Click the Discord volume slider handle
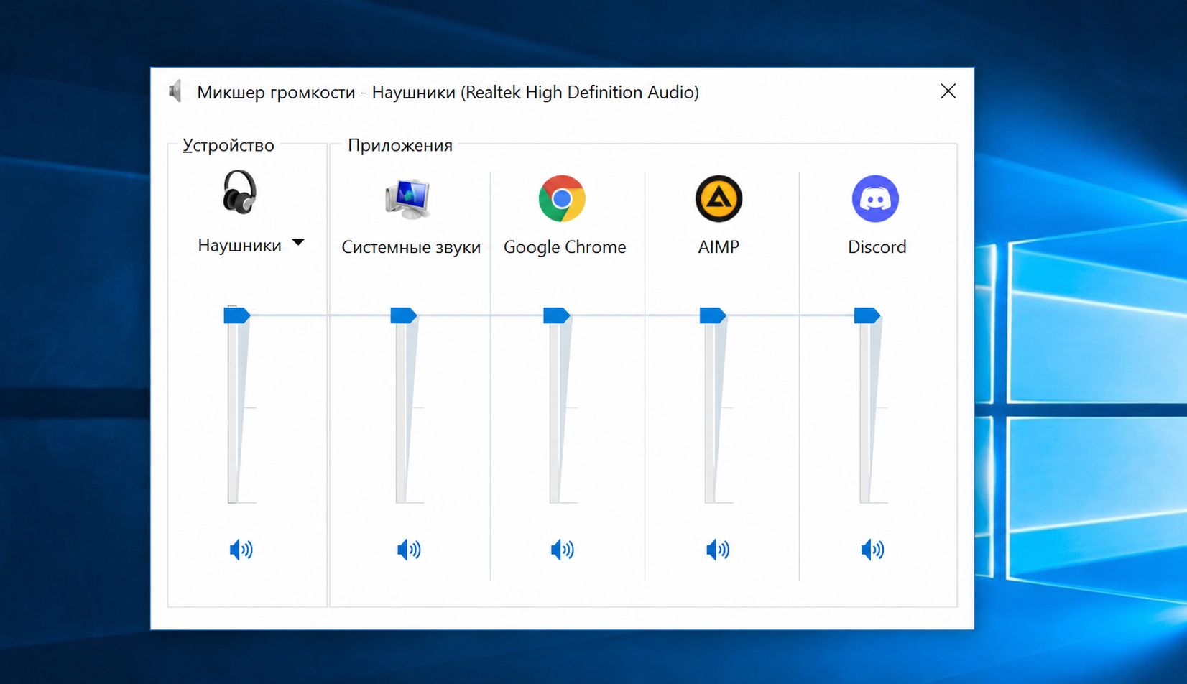1187x684 pixels. pyautogui.click(x=867, y=315)
